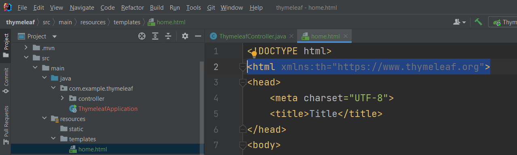This screenshot has width=517, height=155.
Task: Select ThymeleafApplication in project tree
Action: (x=108, y=108)
